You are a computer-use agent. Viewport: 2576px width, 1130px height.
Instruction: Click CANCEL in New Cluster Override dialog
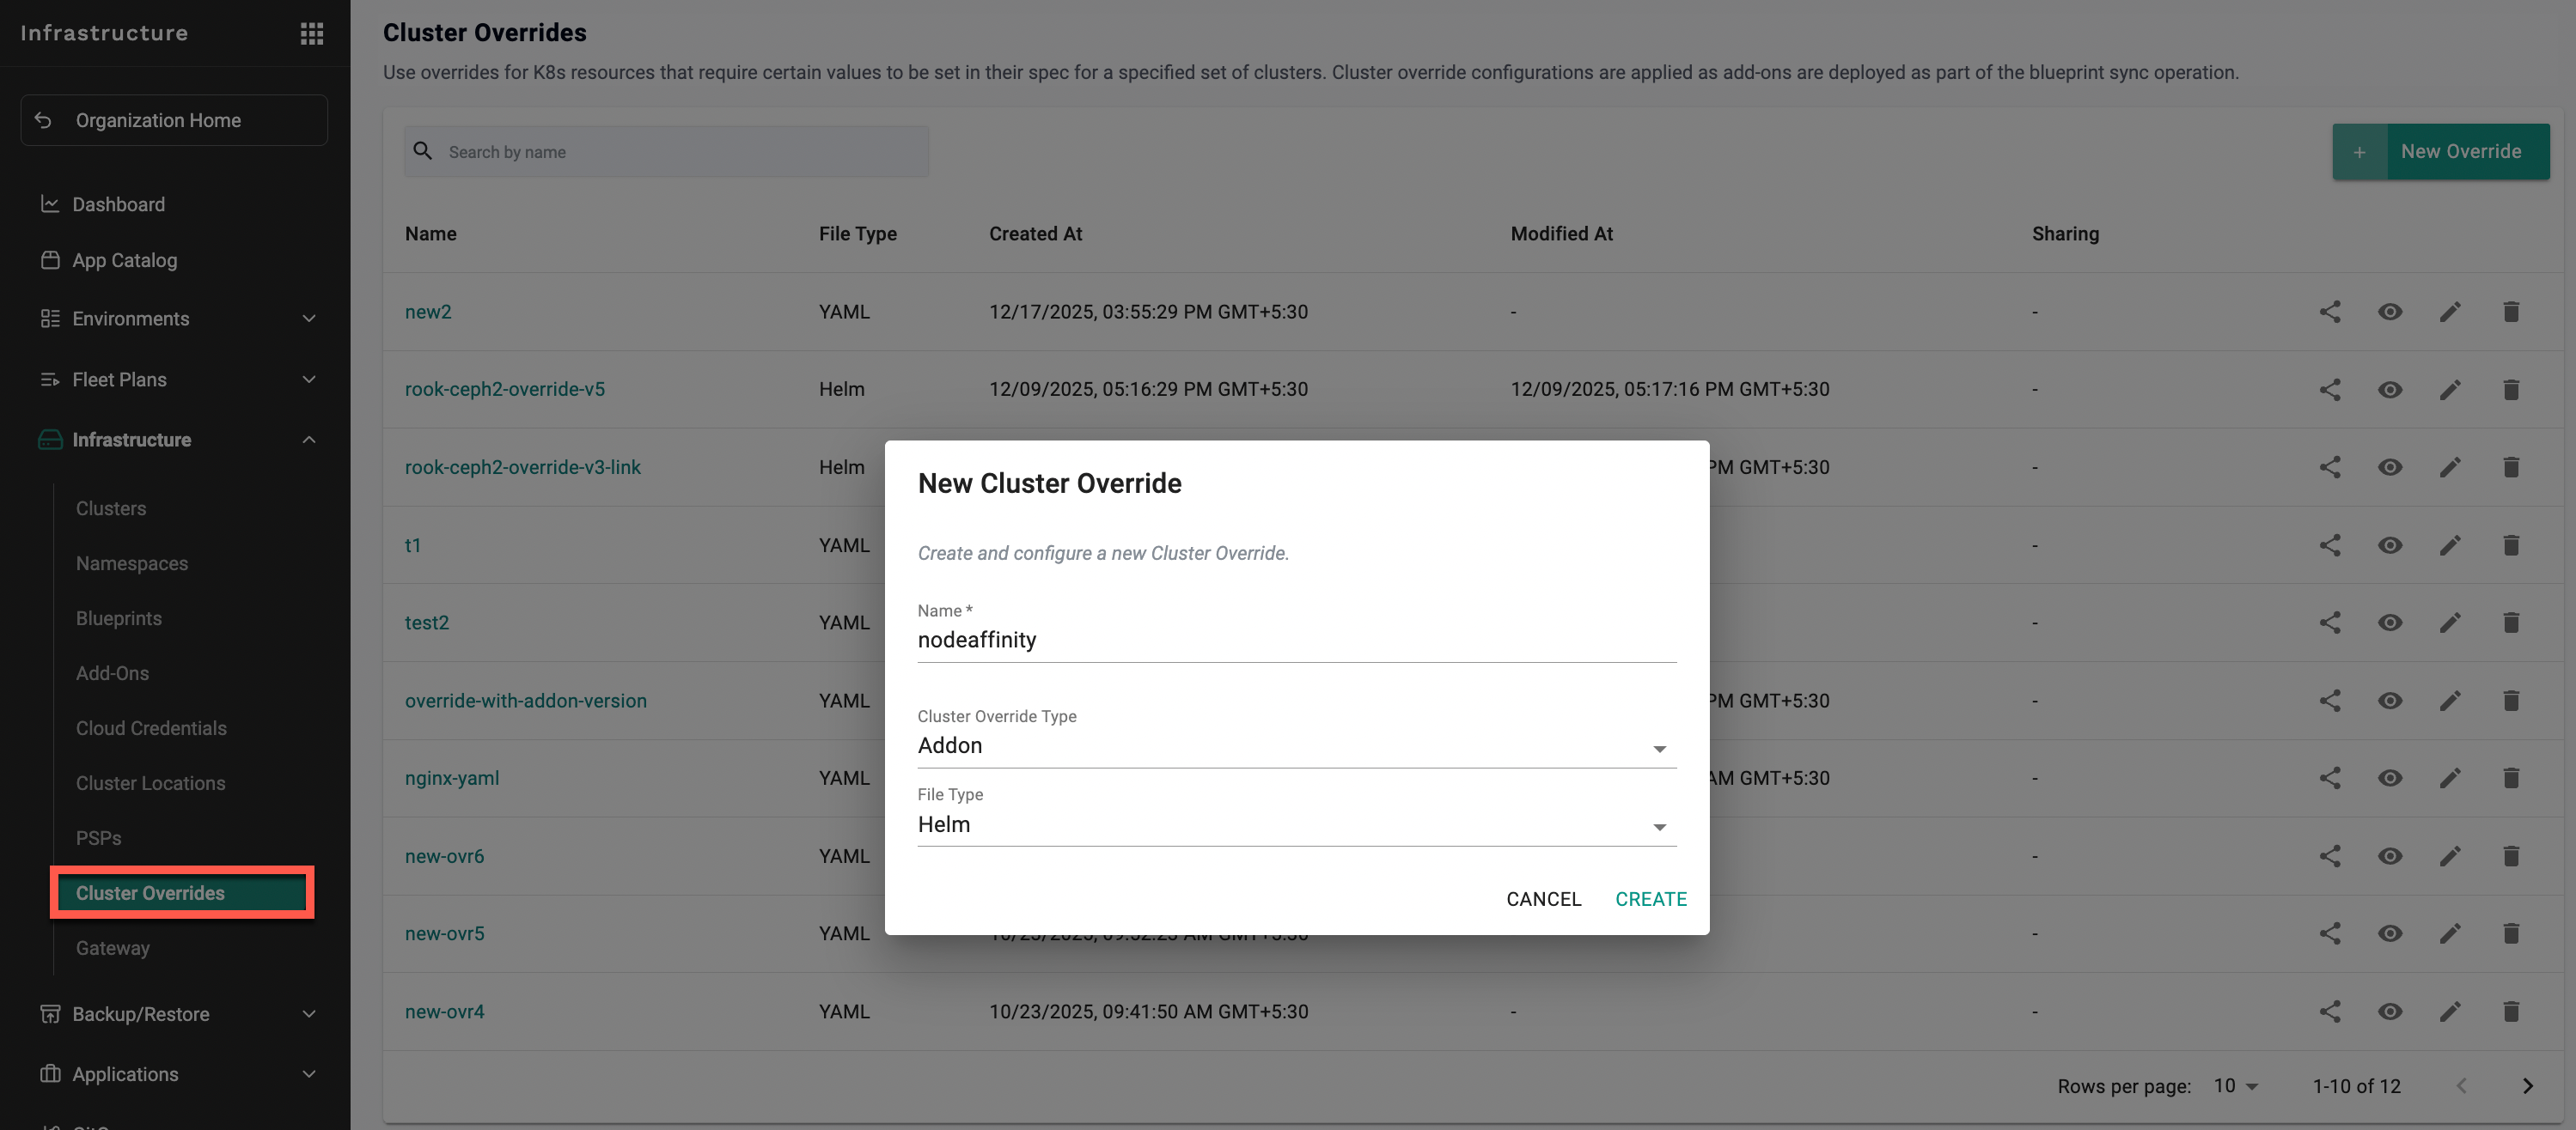pos(1543,899)
